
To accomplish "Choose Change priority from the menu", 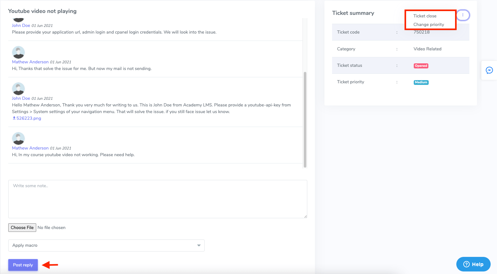I will (x=428, y=24).
